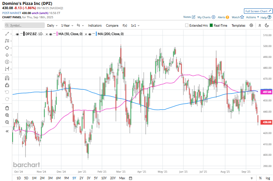Image resolution: width=273 pixels, height=181 pixels.
Task: Click the black DPZ.BZ color bar
Action: (24, 34)
